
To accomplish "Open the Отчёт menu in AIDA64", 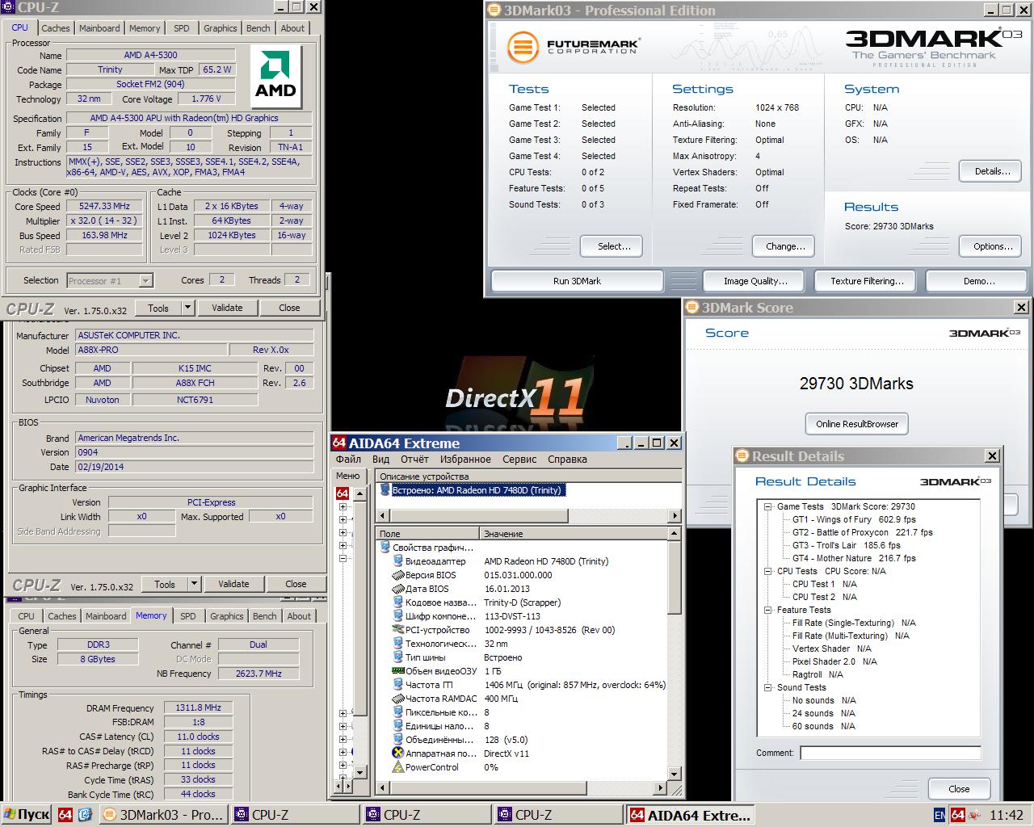I will tap(414, 459).
